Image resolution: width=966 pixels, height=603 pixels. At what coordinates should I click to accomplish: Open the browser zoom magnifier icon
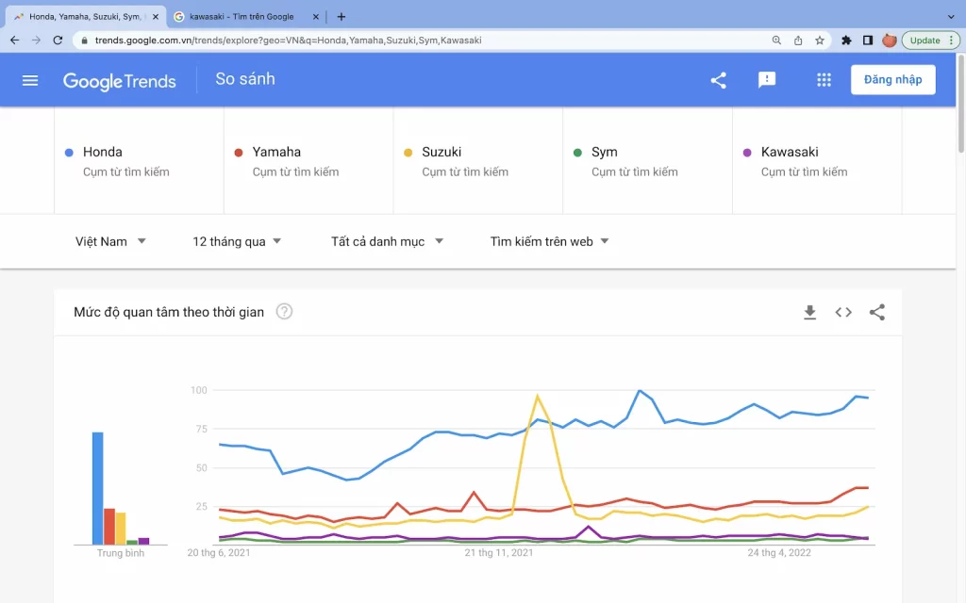[x=776, y=40]
